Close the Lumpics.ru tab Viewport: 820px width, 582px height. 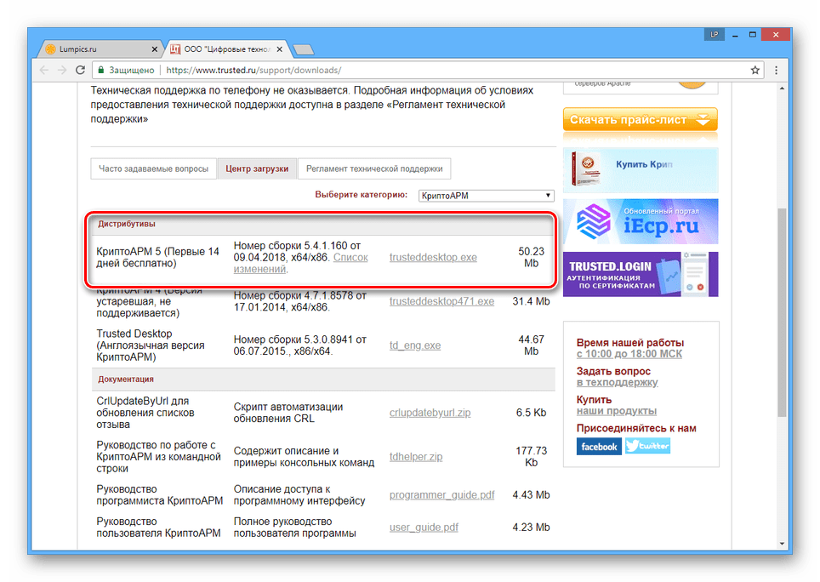154,48
